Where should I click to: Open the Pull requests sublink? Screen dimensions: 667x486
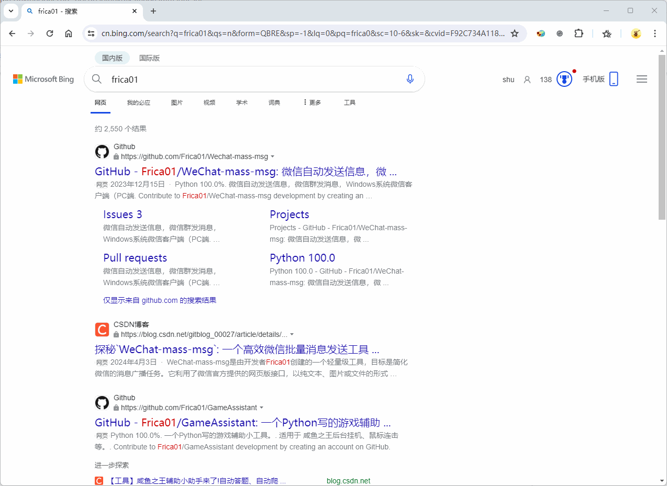pos(135,258)
